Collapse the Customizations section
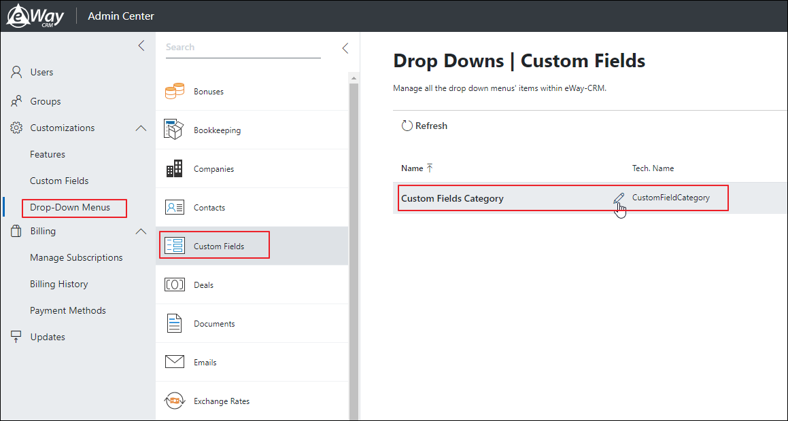This screenshot has width=788, height=421. click(x=141, y=128)
